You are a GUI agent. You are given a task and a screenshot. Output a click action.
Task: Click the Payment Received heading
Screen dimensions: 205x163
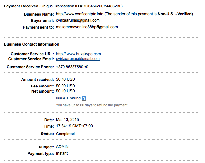21,6
